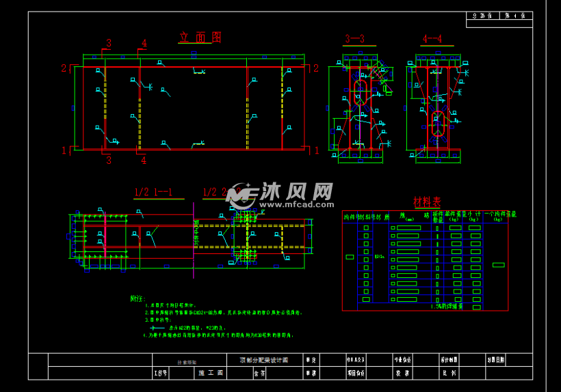This screenshot has width=561, height=392.
Task: Select the 1.5%的焊缝重 row label
Action: click(447, 307)
